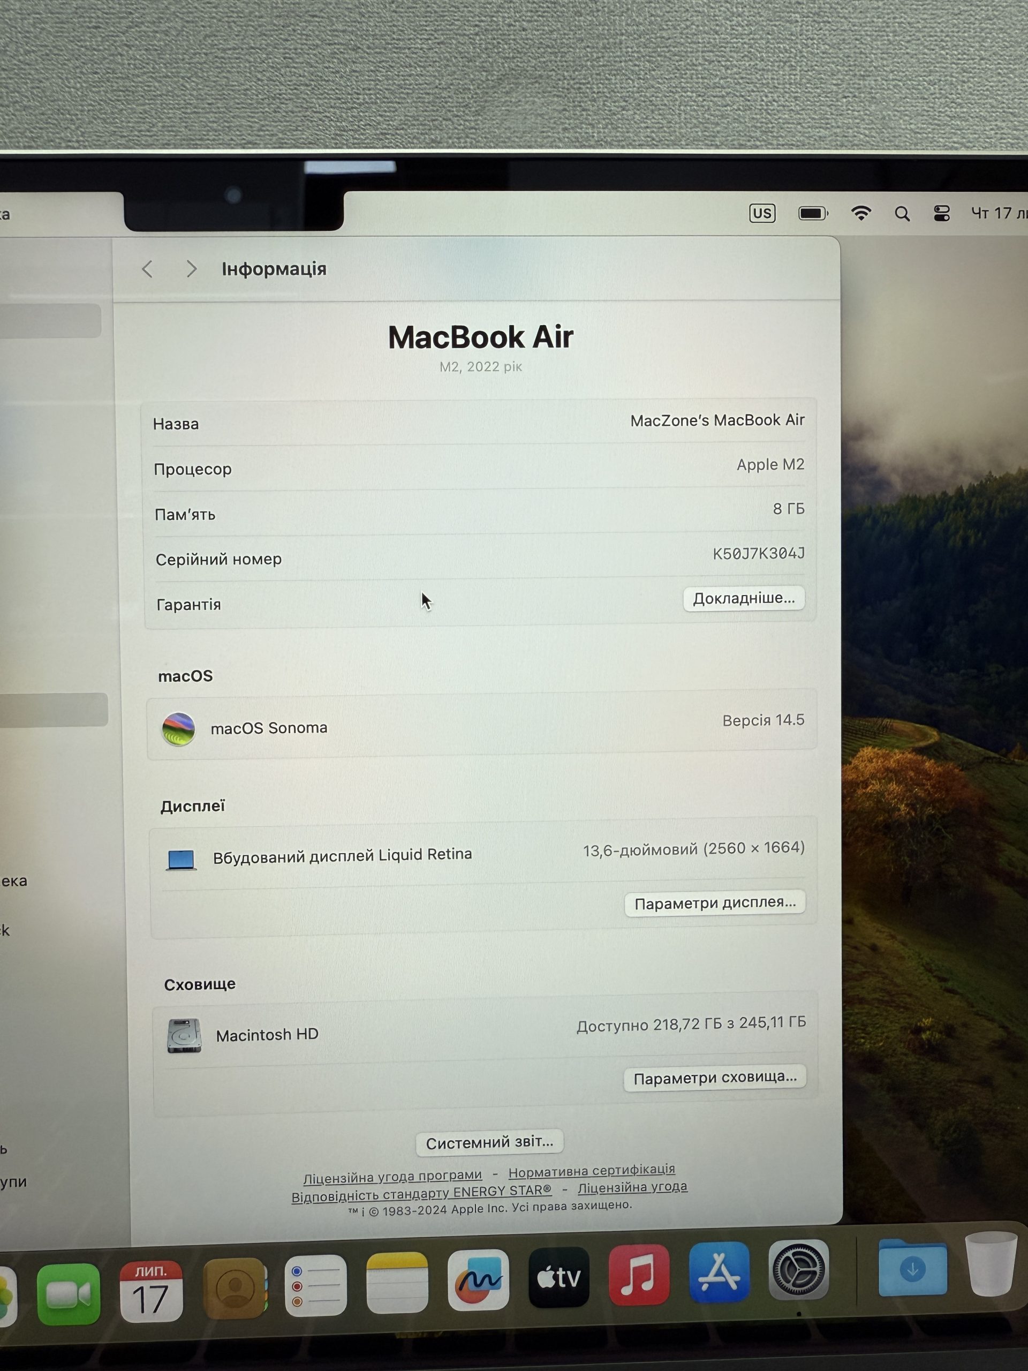The image size is (1028, 1371).
Task: Click the Версія 14.5 text
Action: [x=764, y=720]
